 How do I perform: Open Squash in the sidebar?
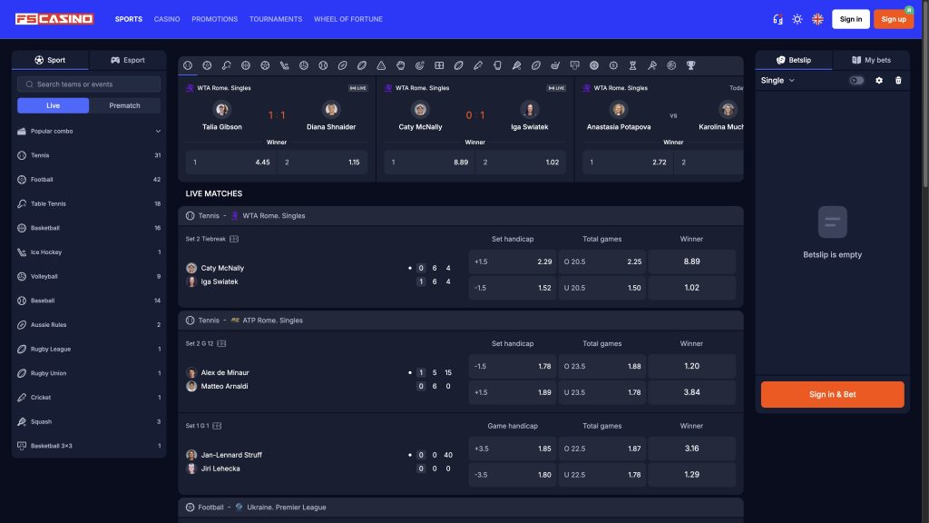point(89,421)
